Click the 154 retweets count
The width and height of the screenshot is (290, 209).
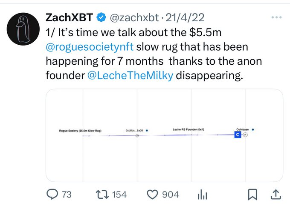[119, 195]
